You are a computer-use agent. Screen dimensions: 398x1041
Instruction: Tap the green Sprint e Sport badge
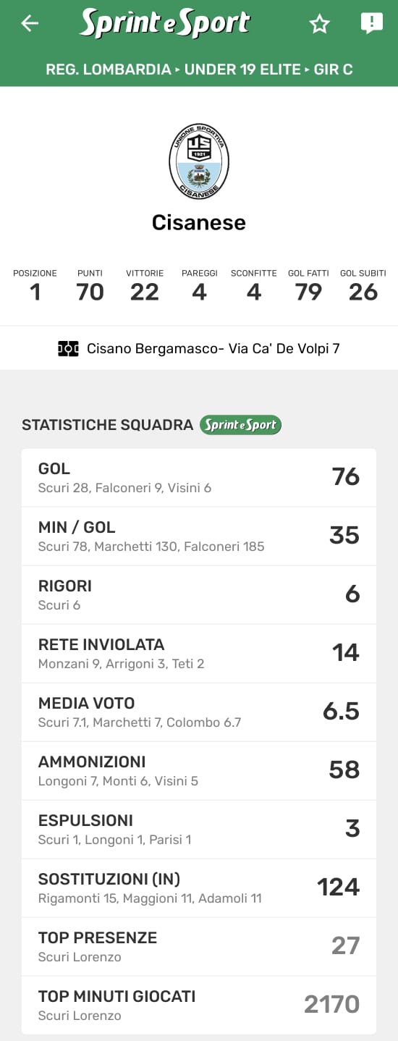click(x=240, y=425)
